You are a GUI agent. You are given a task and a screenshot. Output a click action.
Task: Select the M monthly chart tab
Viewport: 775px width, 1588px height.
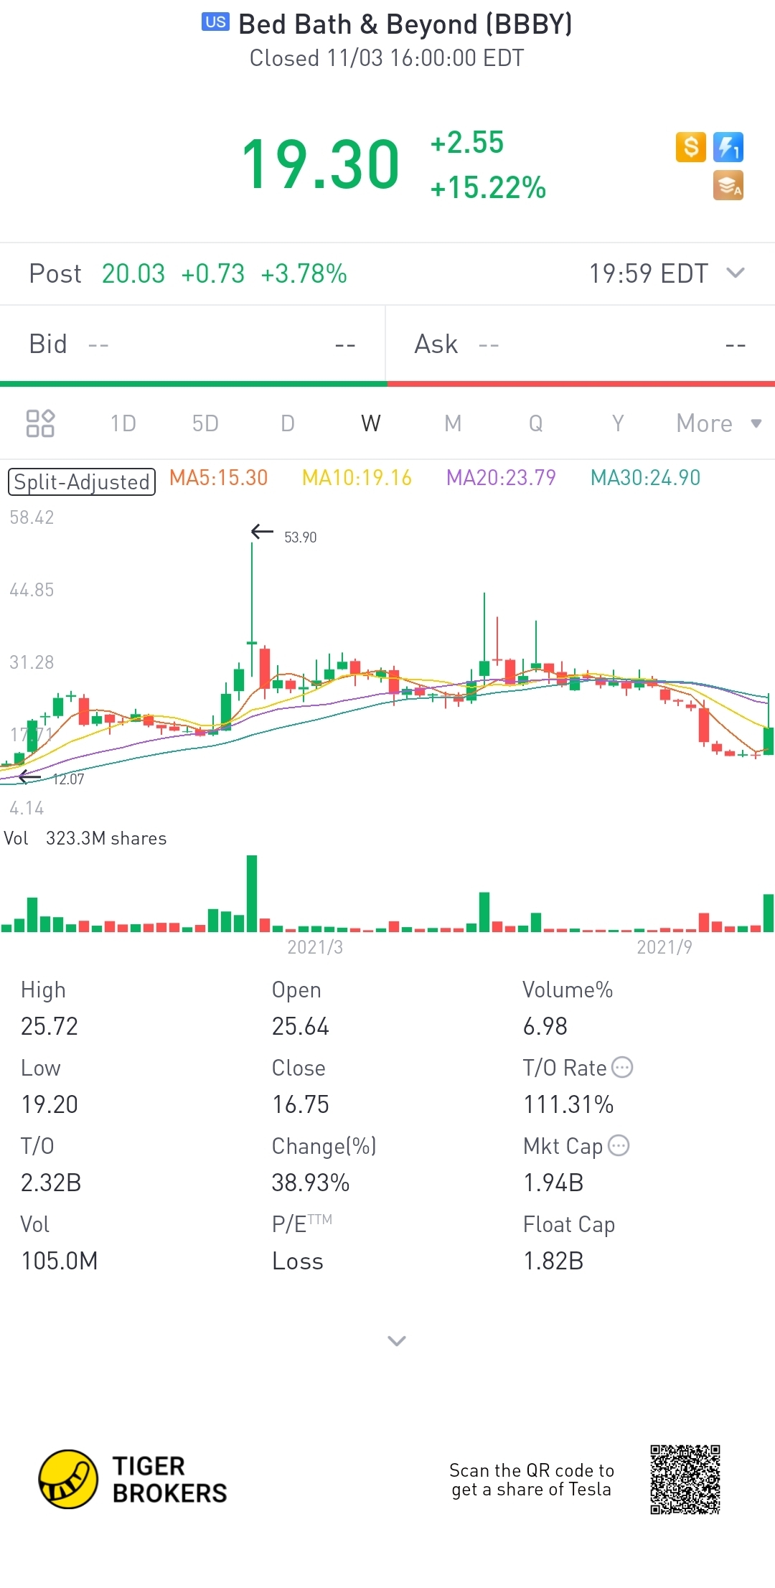pos(453,423)
